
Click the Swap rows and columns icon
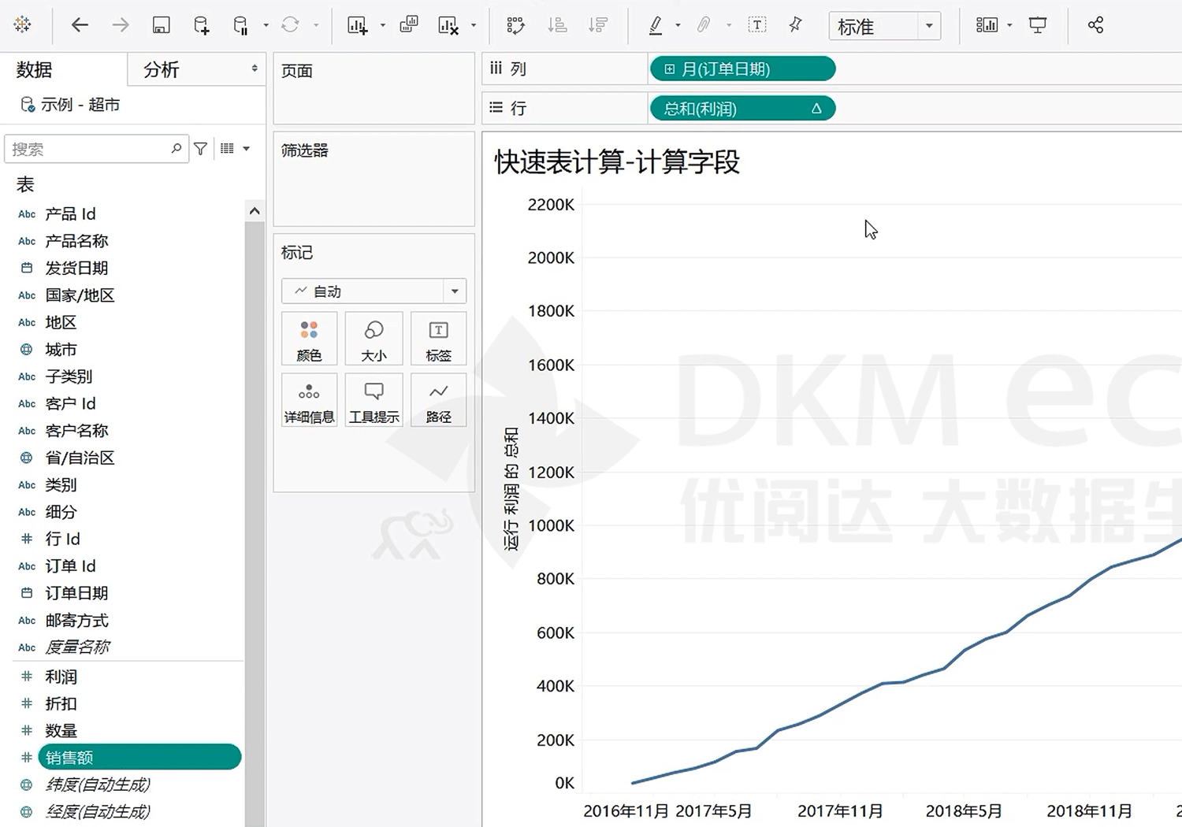[515, 25]
